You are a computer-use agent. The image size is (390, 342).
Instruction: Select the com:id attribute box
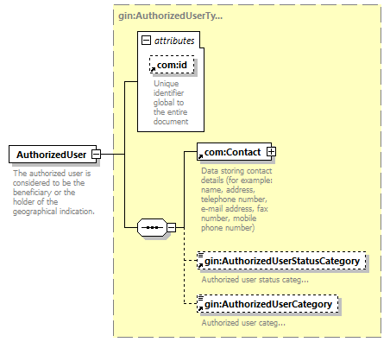[x=172, y=65]
